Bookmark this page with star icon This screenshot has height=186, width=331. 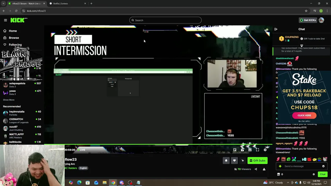(306, 11)
